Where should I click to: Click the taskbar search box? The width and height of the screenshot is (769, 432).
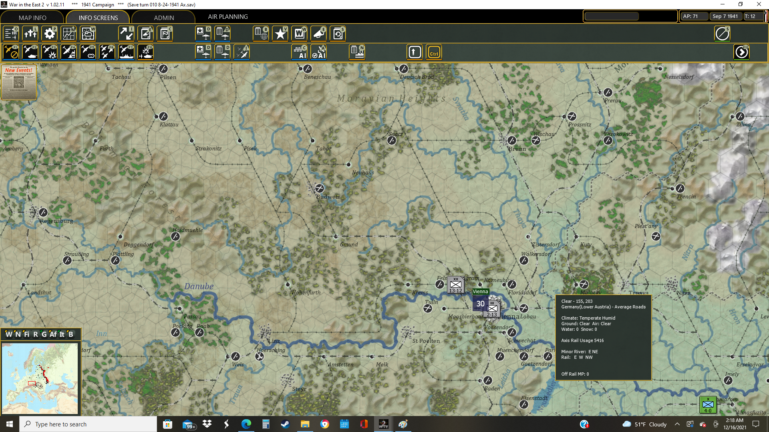click(88, 424)
